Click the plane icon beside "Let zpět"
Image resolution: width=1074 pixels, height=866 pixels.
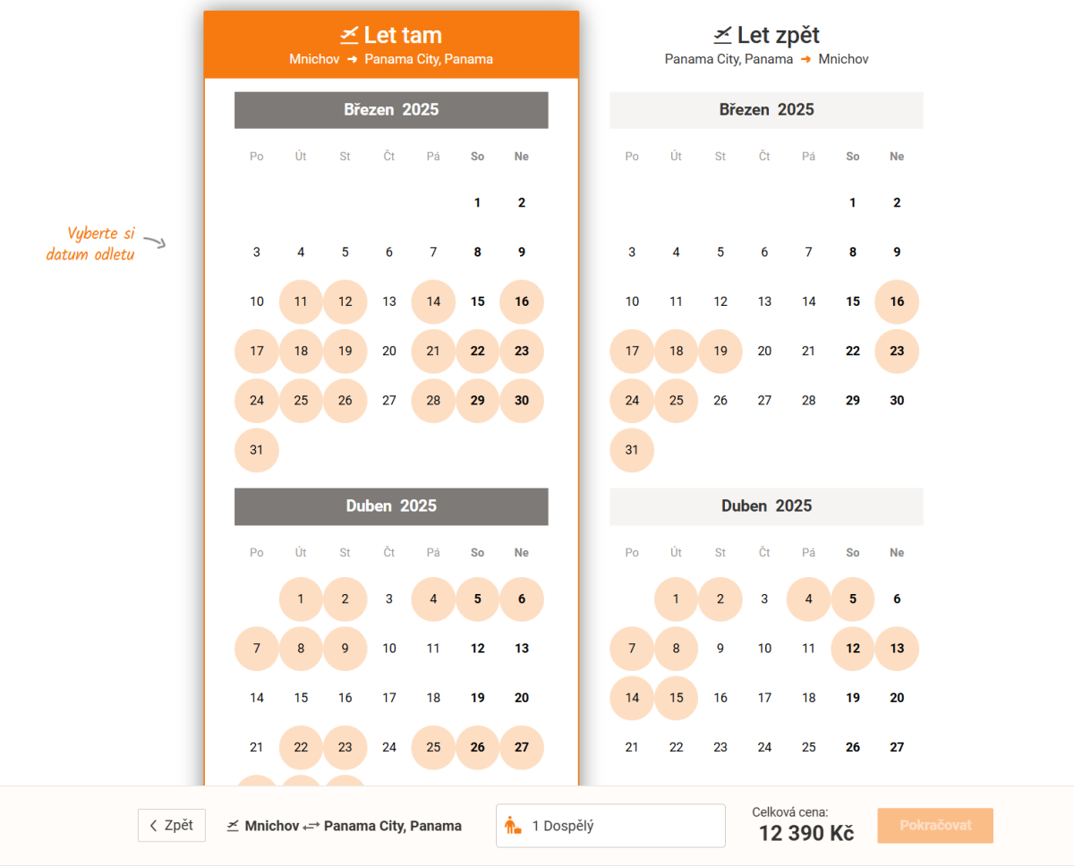coord(722,35)
